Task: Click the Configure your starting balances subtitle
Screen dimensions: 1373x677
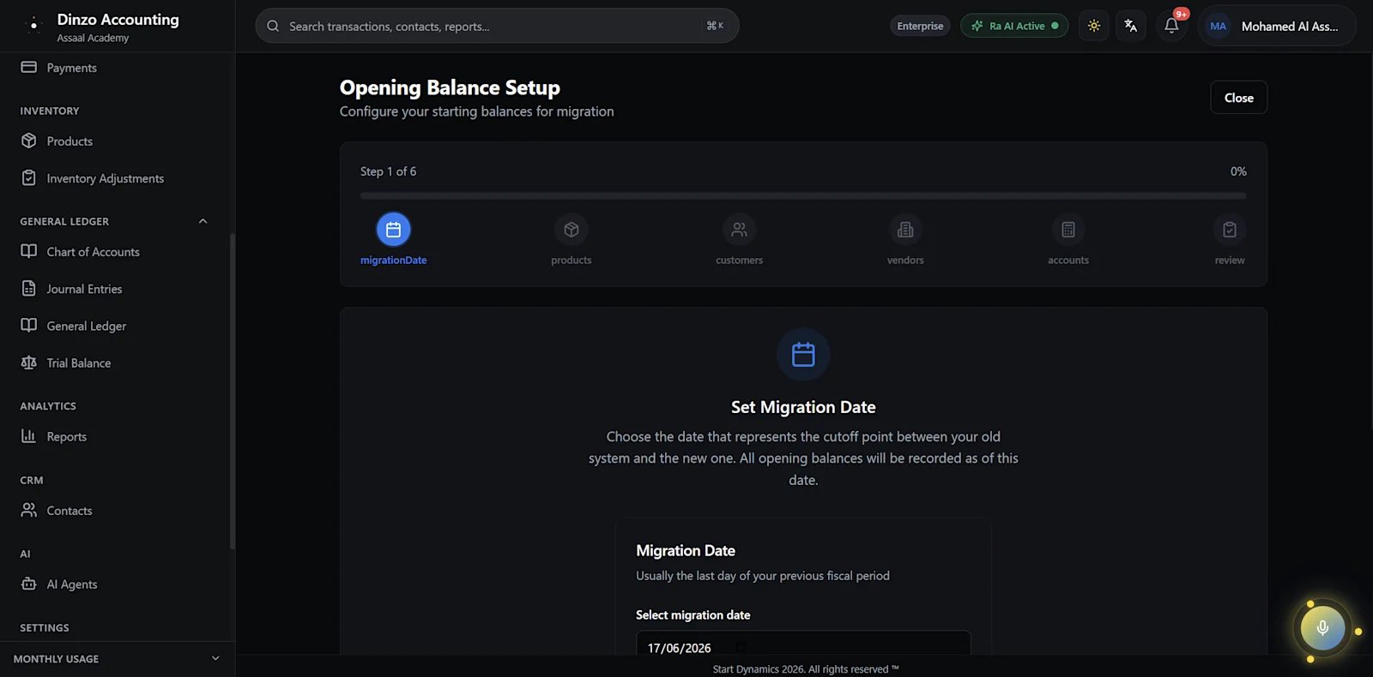Action: coord(476,111)
